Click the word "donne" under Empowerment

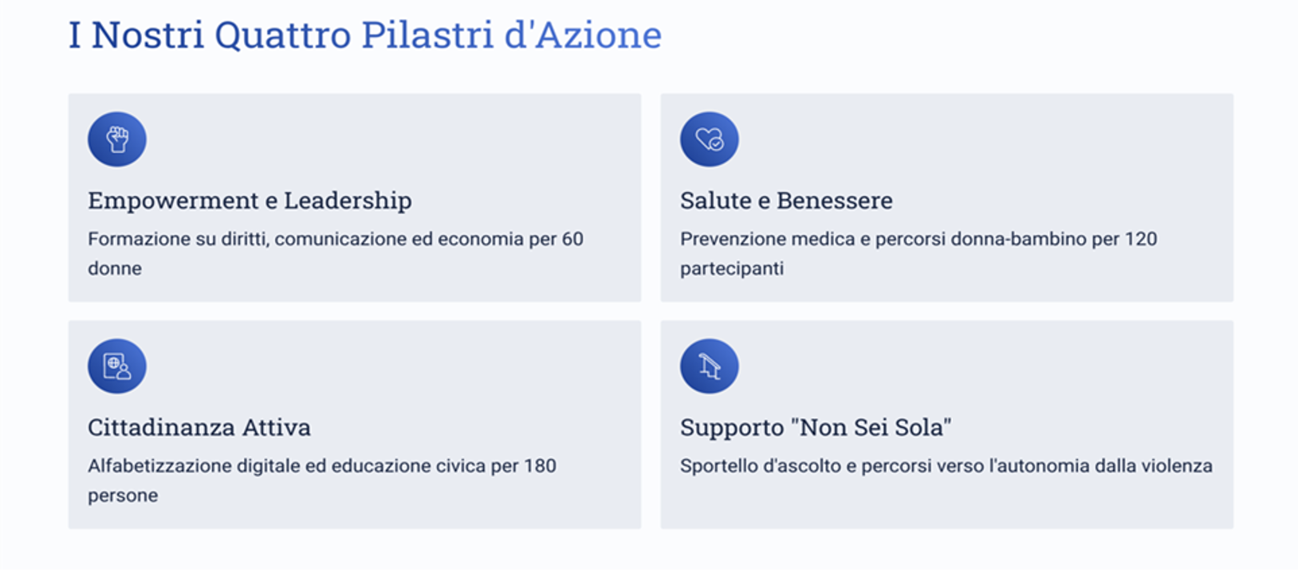(115, 268)
